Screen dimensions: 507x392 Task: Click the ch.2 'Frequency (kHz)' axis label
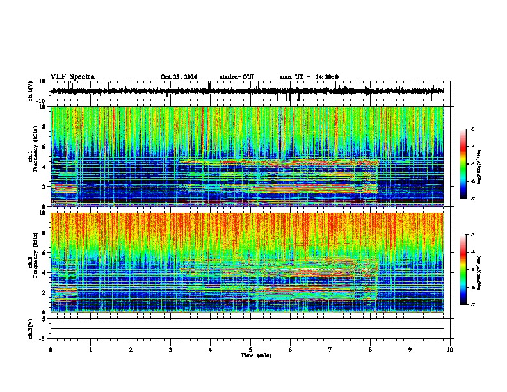coord(35,255)
